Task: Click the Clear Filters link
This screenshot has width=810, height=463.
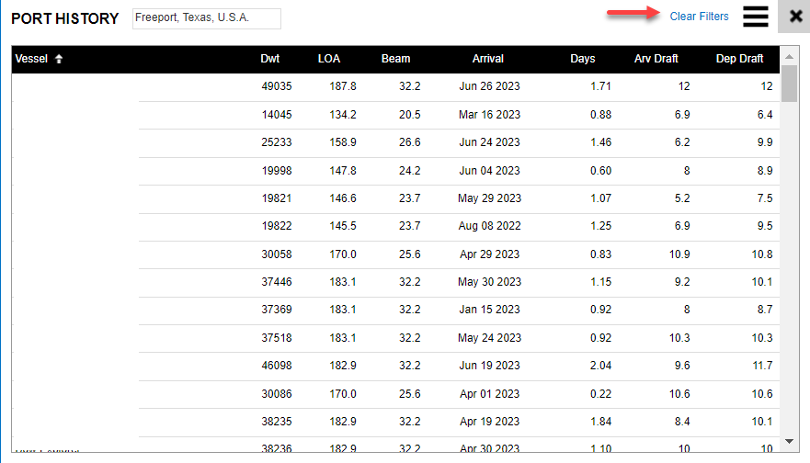Action: 699,17
